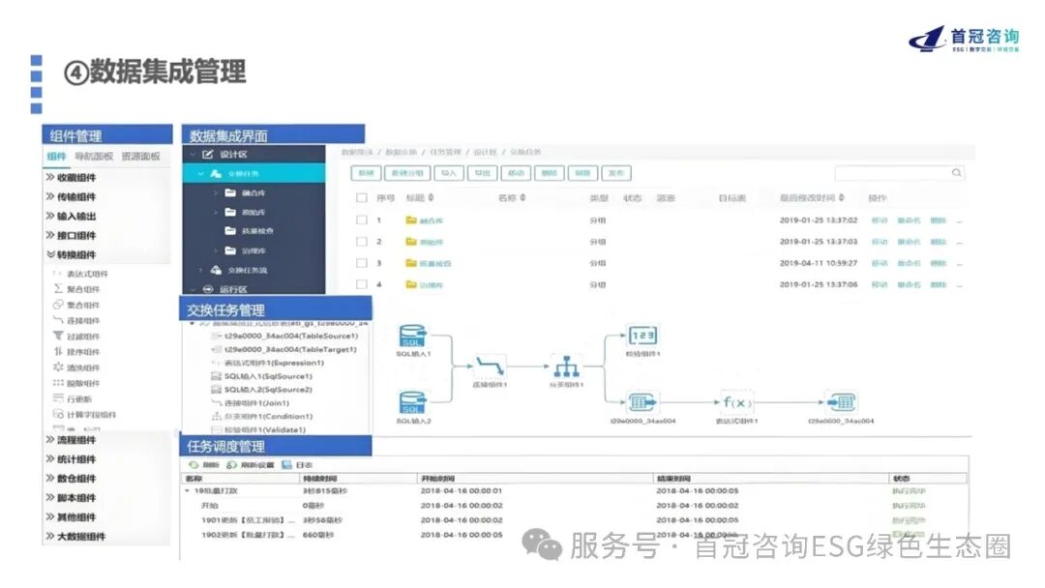Screen dimensions: 1045x588
Task: Click the 660毫秒 duration cell
Action: [x=318, y=535]
